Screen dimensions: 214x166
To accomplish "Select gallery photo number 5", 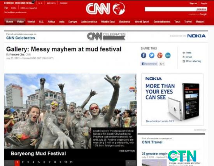I will coord(39,162).
